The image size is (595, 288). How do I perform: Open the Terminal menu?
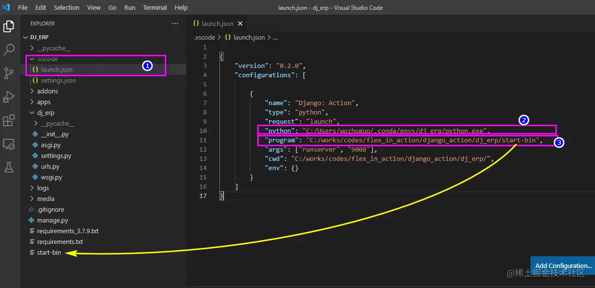point(155,7)
